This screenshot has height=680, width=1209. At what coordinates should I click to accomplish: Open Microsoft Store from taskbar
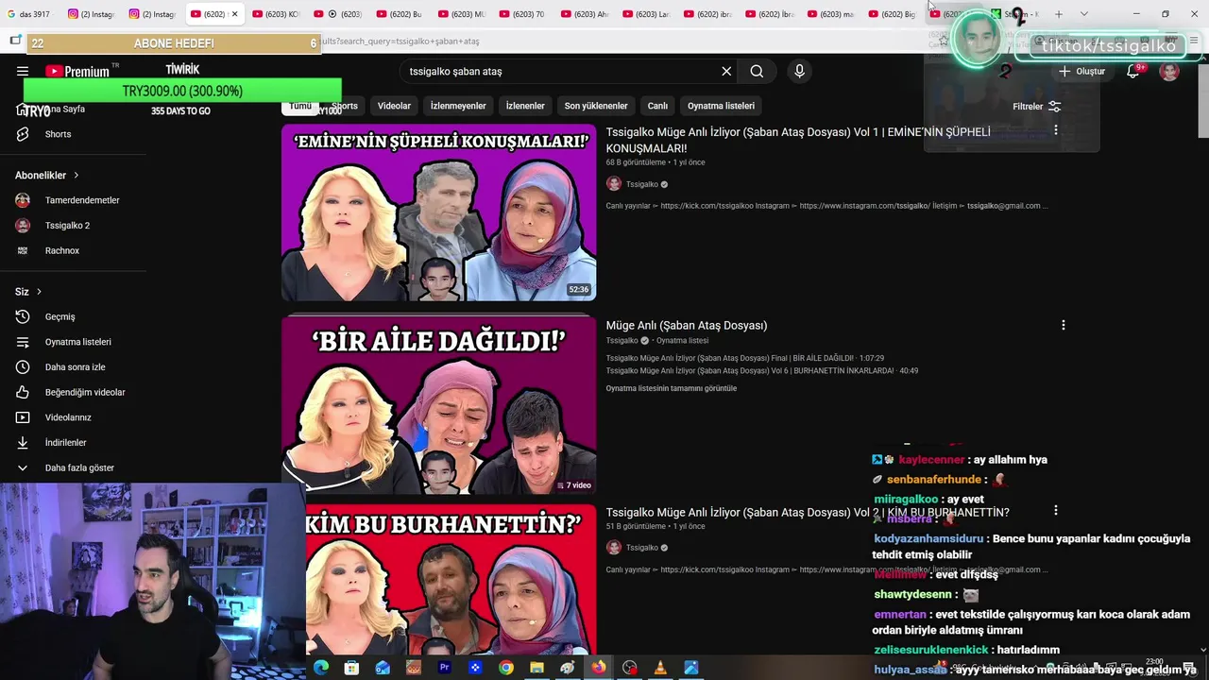tap(351, 668)
